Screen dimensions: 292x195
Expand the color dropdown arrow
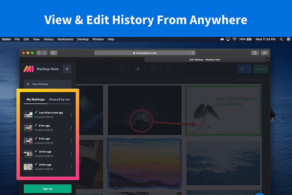(x=145, y=69)
